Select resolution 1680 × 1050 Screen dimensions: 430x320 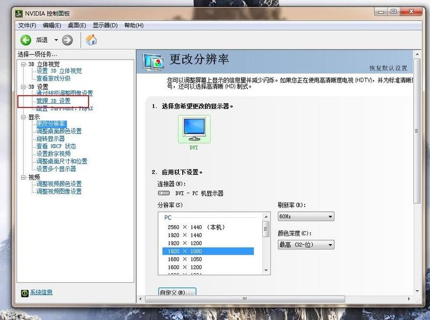(x=184, y=259)
